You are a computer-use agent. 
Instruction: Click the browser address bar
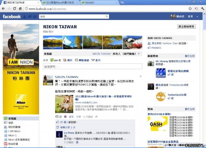point(106,9)
